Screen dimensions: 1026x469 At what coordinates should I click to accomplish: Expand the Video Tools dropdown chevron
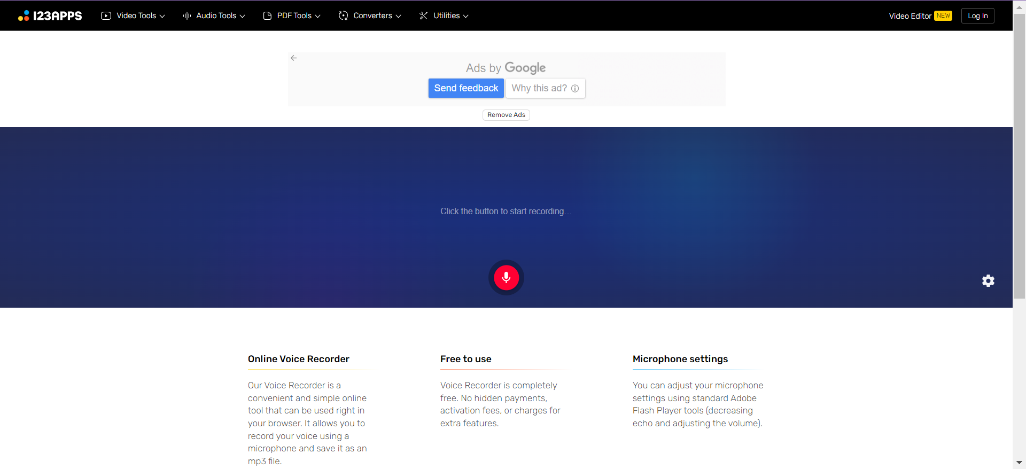tap(162, 17)
